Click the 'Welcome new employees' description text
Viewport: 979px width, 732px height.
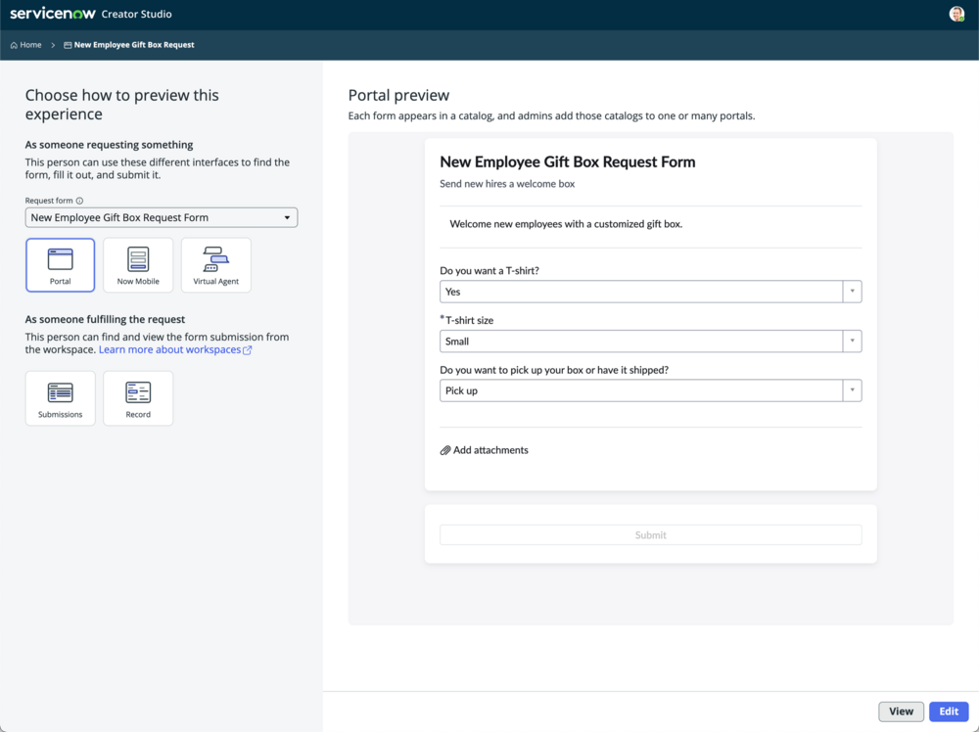[x=566, y=223]
